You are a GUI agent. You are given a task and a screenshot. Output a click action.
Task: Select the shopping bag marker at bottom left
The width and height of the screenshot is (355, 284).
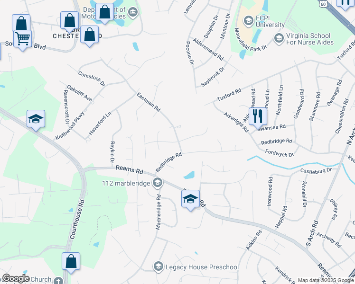[x=71, y=261]
